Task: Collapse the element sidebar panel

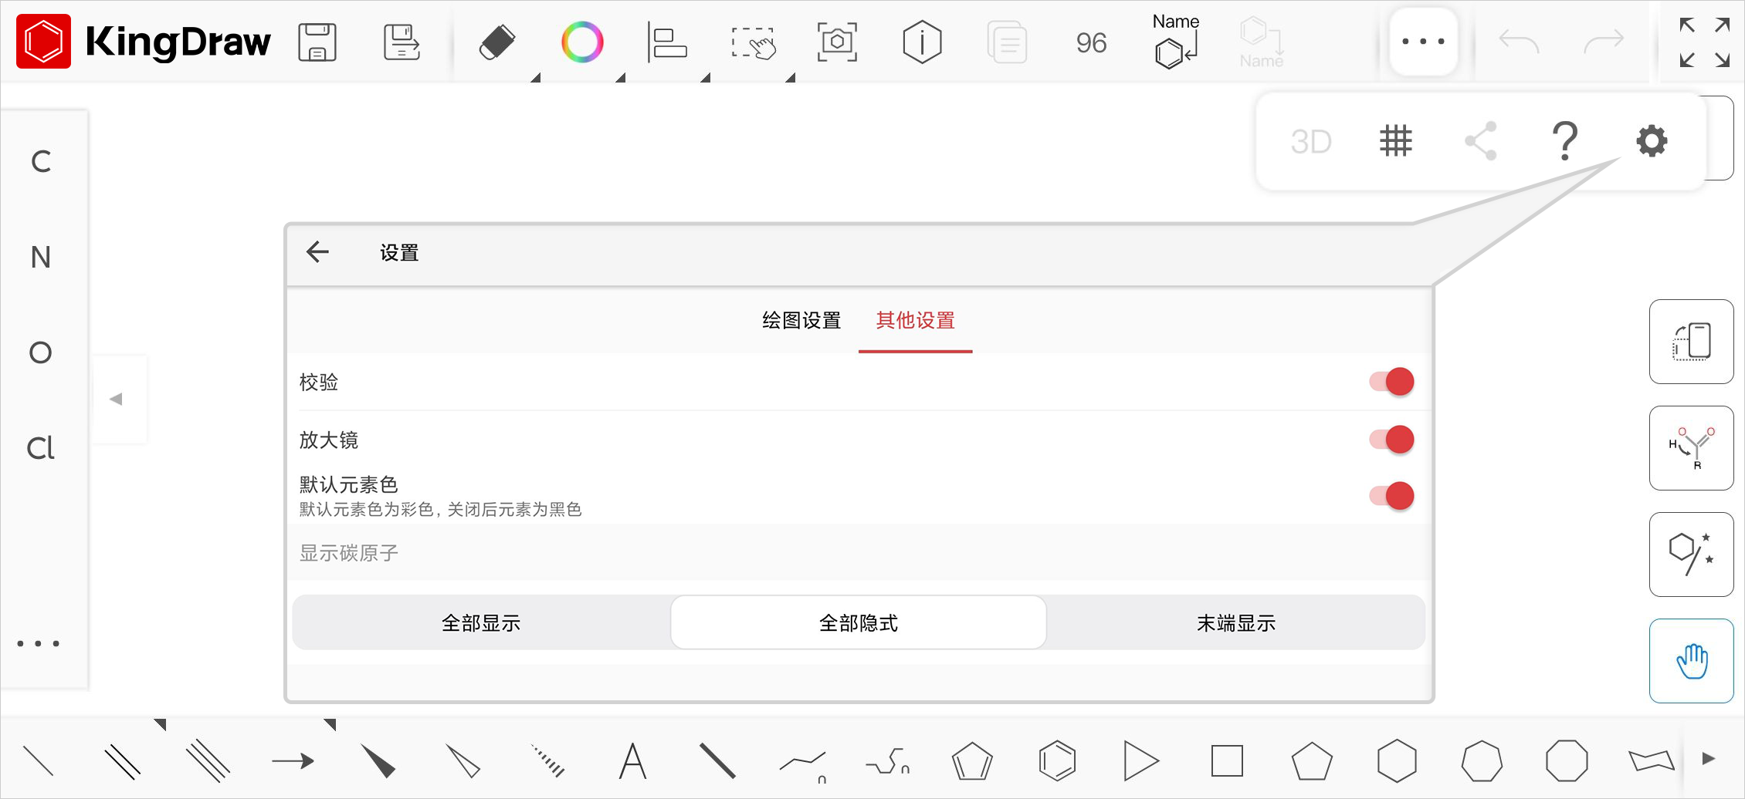Action: coord(117,398)
